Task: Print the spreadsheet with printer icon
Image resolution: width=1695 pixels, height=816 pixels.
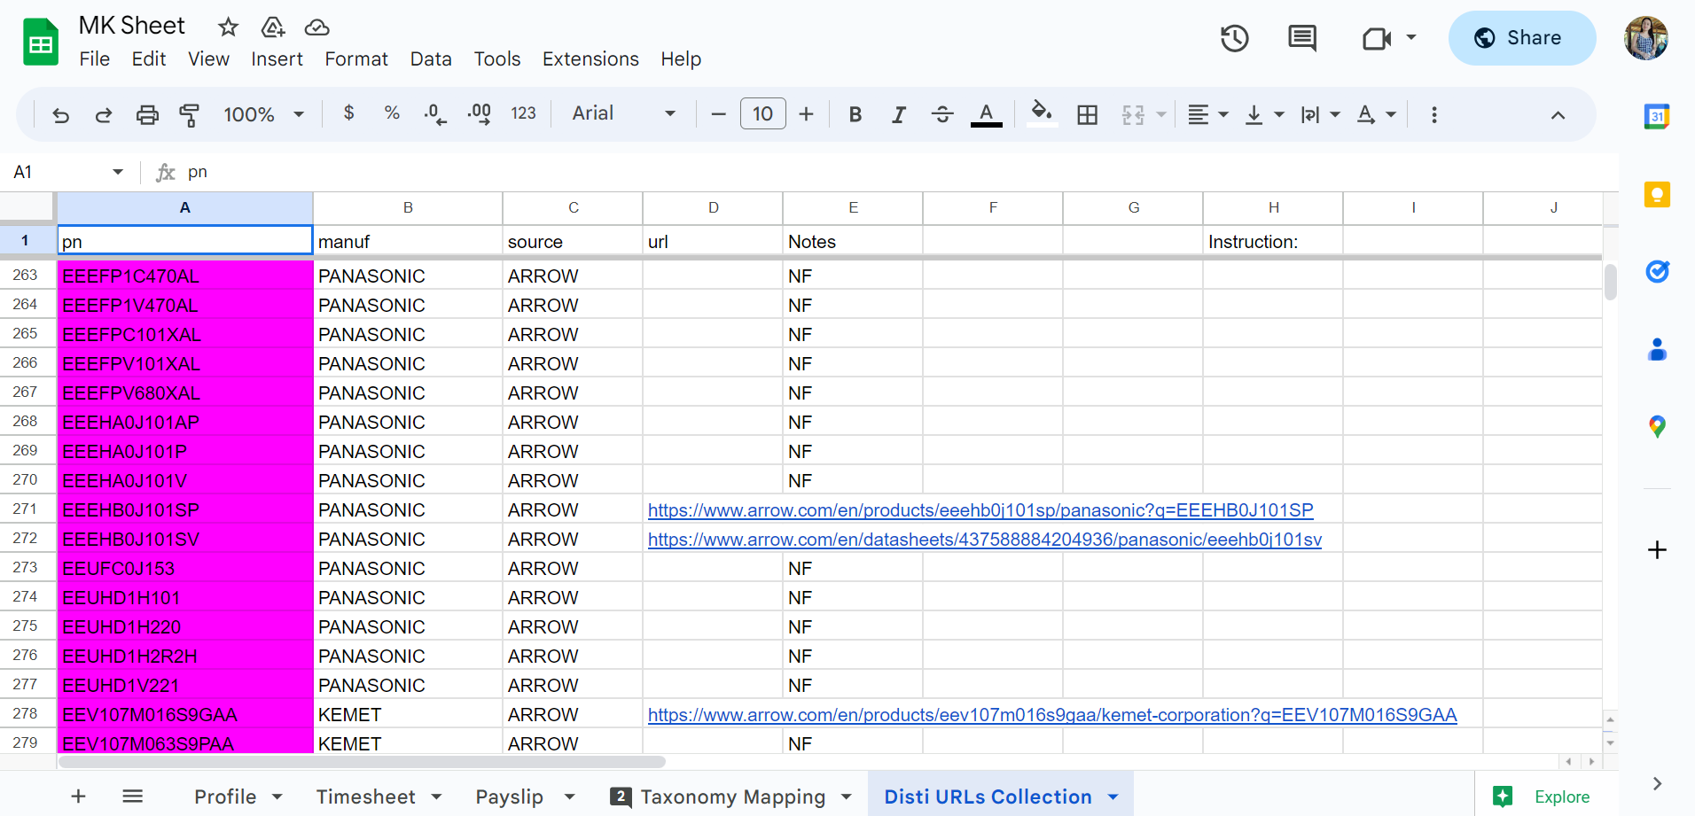Action: [x=147, y=114]
